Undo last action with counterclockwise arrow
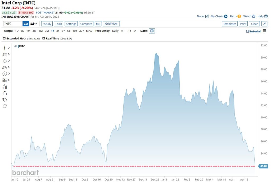The image size is (271, 185). (4, 100)
